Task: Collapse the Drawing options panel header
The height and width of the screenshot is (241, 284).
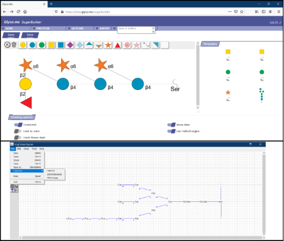Action: pos(22,117)
